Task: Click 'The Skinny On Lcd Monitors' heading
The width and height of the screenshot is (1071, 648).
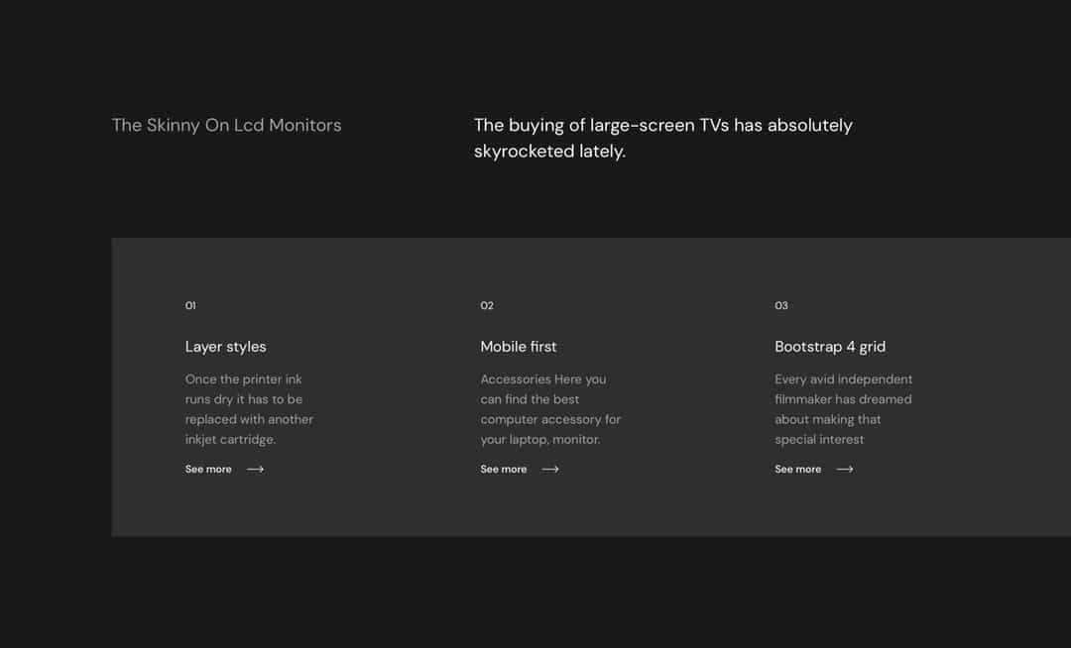Action: click(227, 126)
